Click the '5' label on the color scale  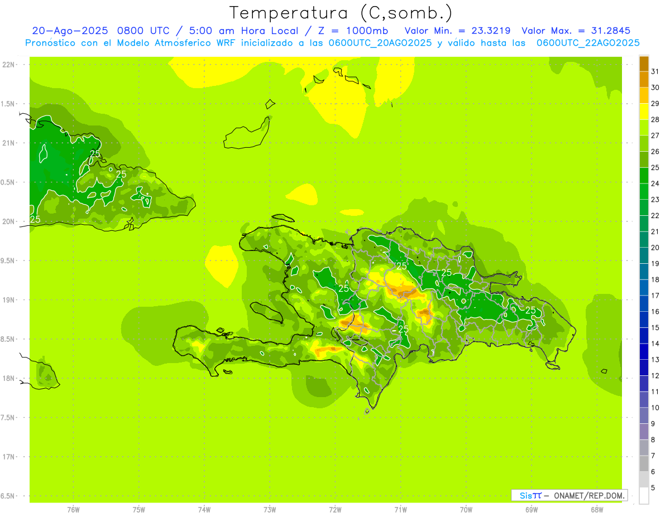pyautogui.click(x=653, y=487)
